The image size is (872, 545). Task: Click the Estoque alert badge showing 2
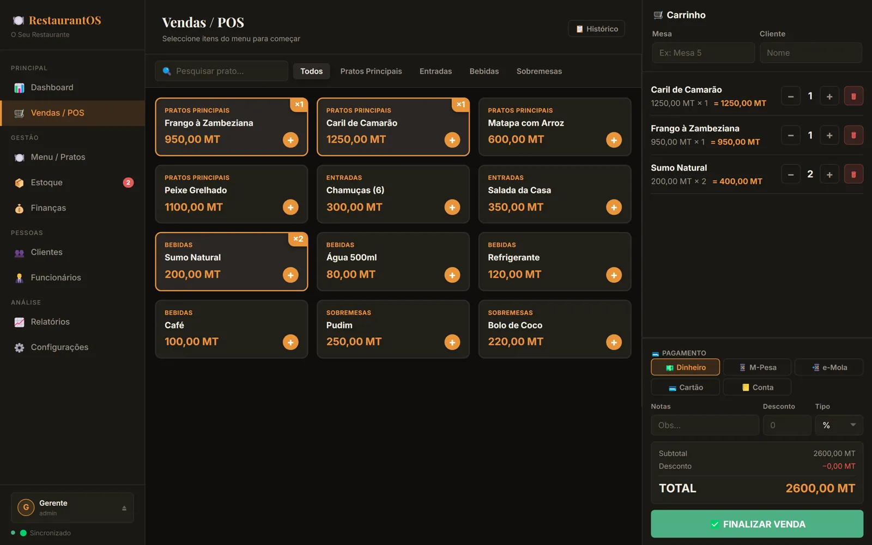(x=128, y=183)
